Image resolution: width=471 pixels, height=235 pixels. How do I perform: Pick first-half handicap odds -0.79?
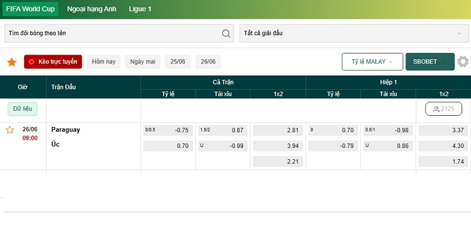click(333, 146)
